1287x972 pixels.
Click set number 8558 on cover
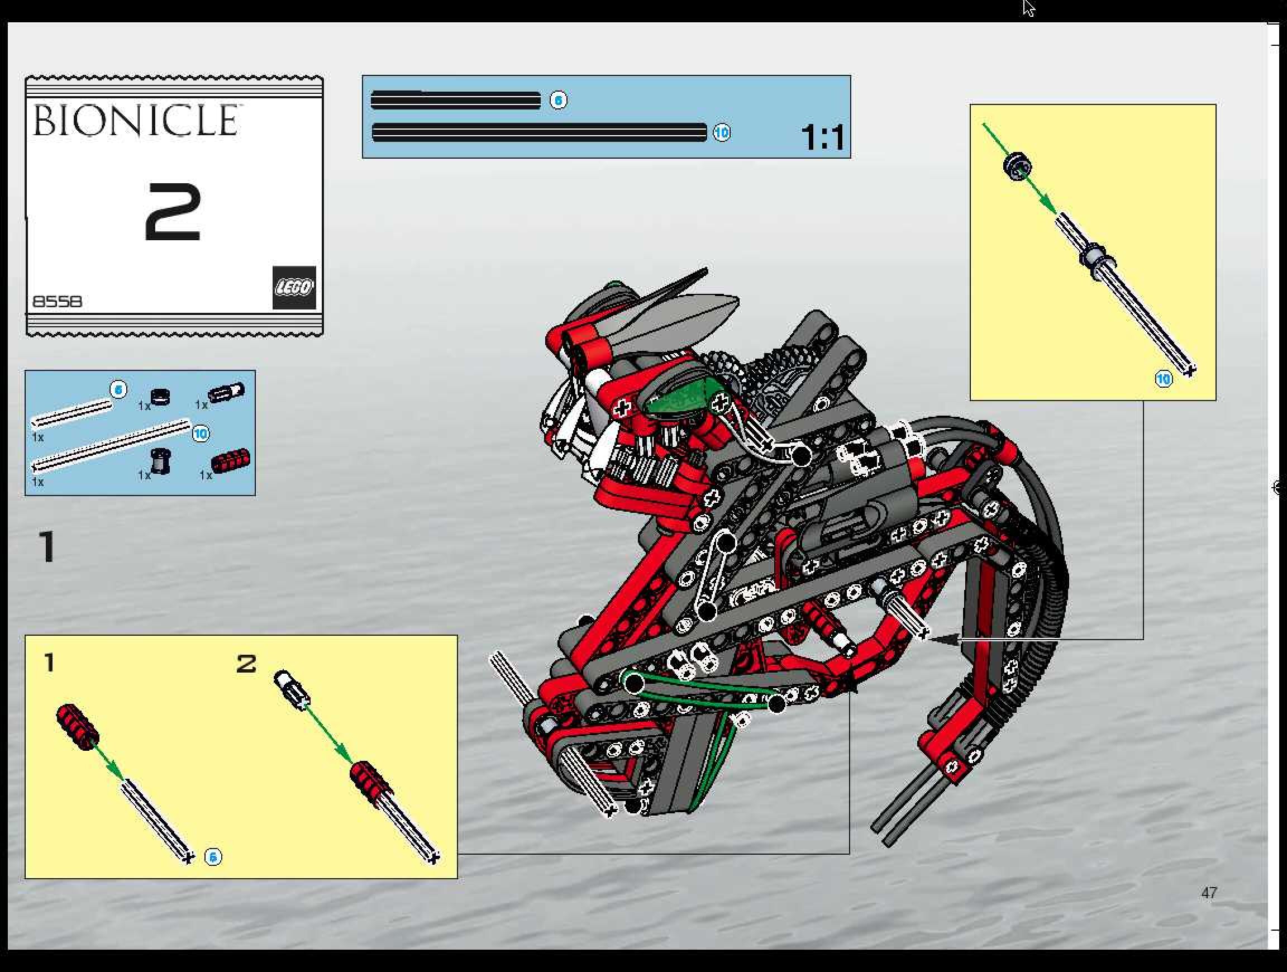coord(57,301)
